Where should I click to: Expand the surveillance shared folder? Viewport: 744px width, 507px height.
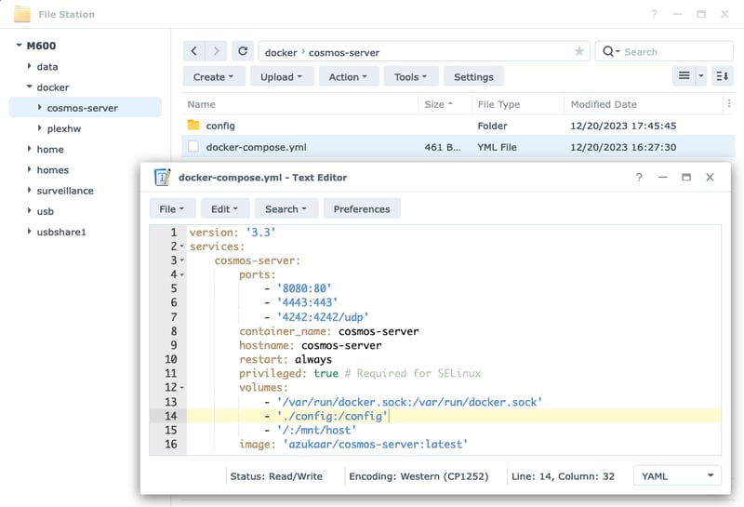tap(30, 191)
